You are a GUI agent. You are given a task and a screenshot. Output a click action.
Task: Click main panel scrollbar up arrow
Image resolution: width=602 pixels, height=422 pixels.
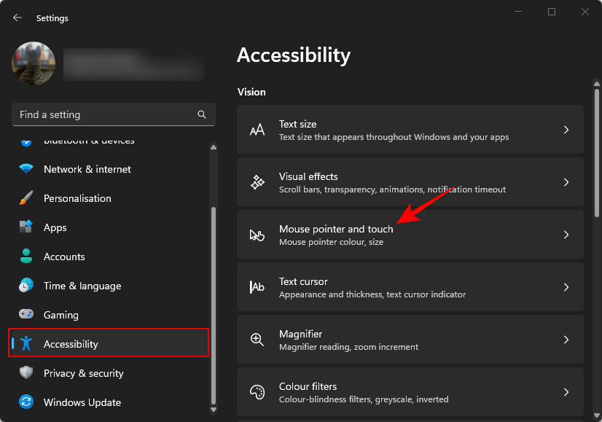tap(597, 84)
